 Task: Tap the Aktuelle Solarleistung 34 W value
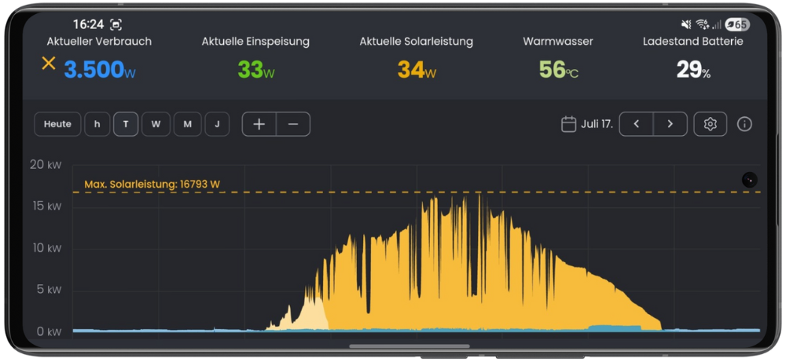pyautogui.click(x=416, y=70)
